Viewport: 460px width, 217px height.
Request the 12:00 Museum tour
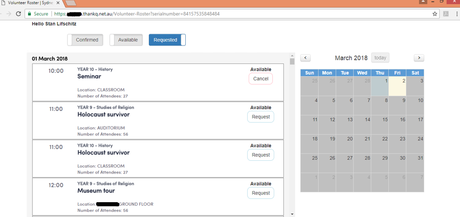260,193
